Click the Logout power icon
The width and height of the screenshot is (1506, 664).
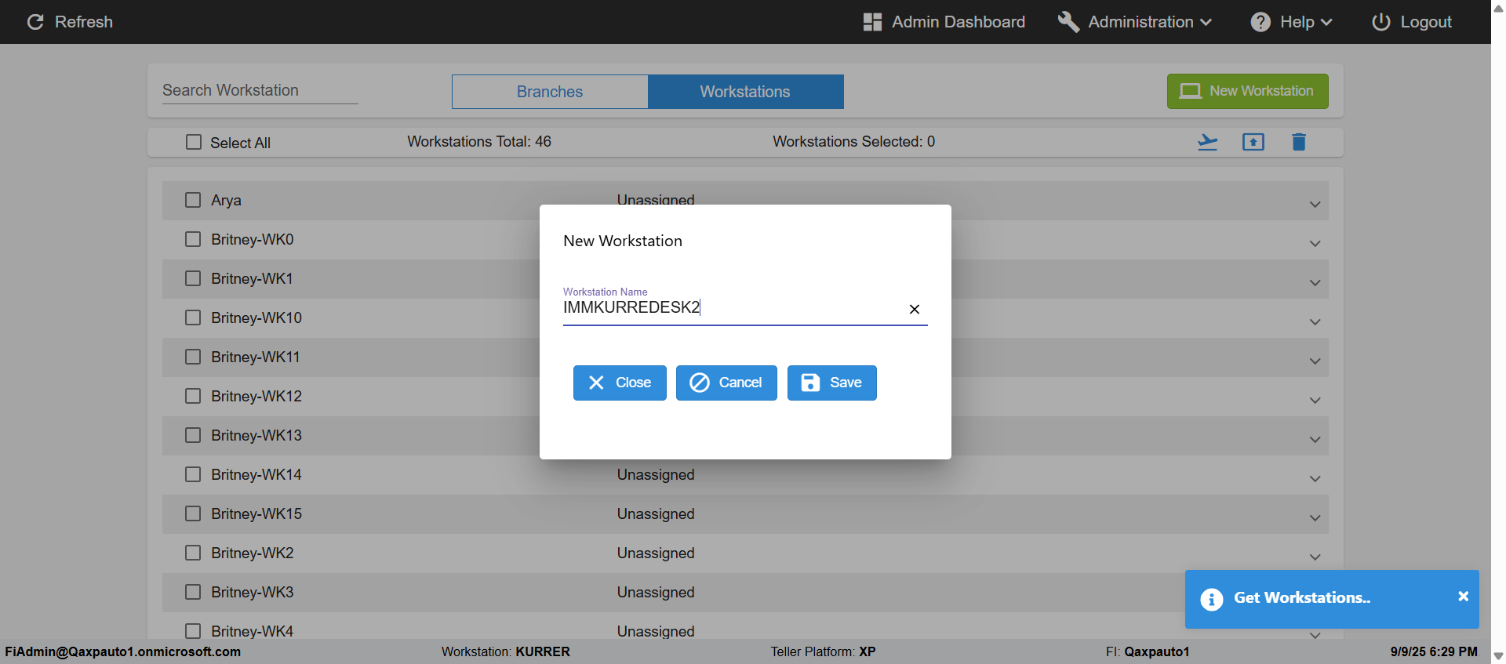(1380, 22)
